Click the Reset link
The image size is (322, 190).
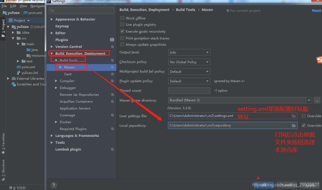point(316,10)
